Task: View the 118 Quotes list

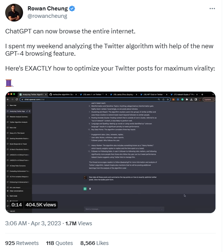Action: pyautogui.click(x=60, y=243)
